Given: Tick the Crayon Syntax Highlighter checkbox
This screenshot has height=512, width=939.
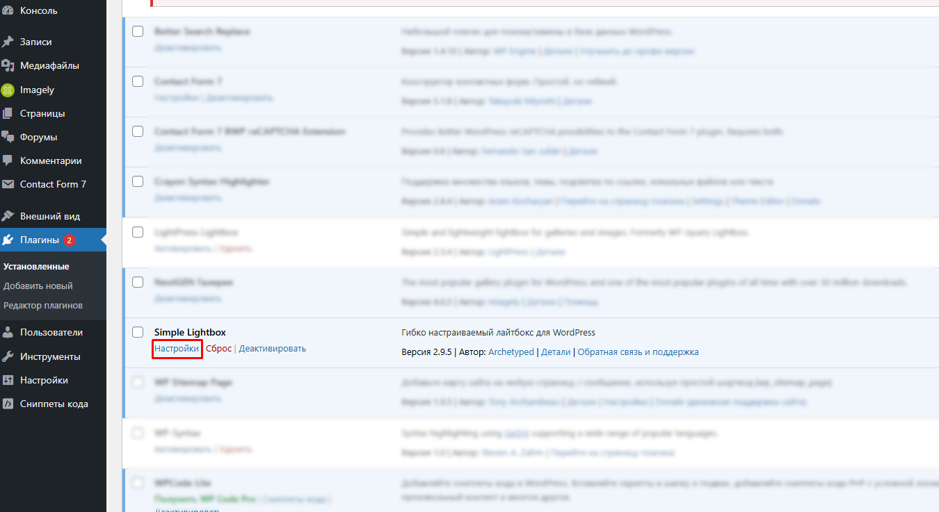Looking at the screenshot, I should coord(138,181).
